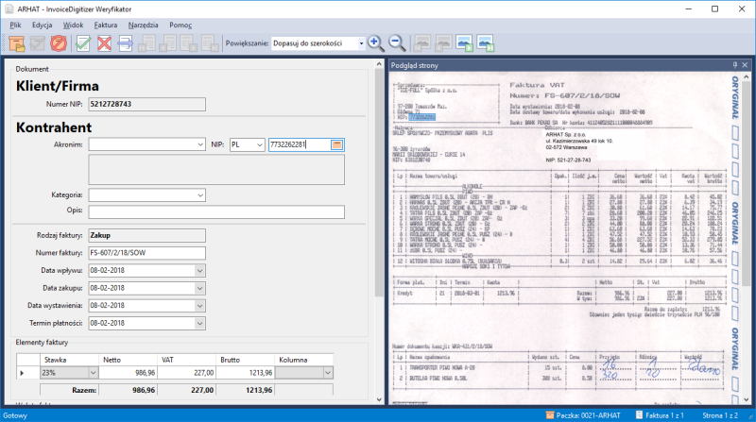Open Powiększanie zoom dropdown
This screenshot has width=756, height=422.
pyautogui.click(x=361, y=43)
